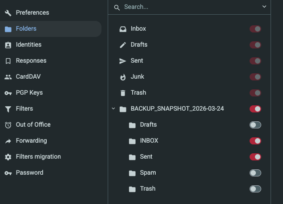The image size is (283, 204).
Task: Turn on the backup Spam folder toggle
Action: pos(255,173)
